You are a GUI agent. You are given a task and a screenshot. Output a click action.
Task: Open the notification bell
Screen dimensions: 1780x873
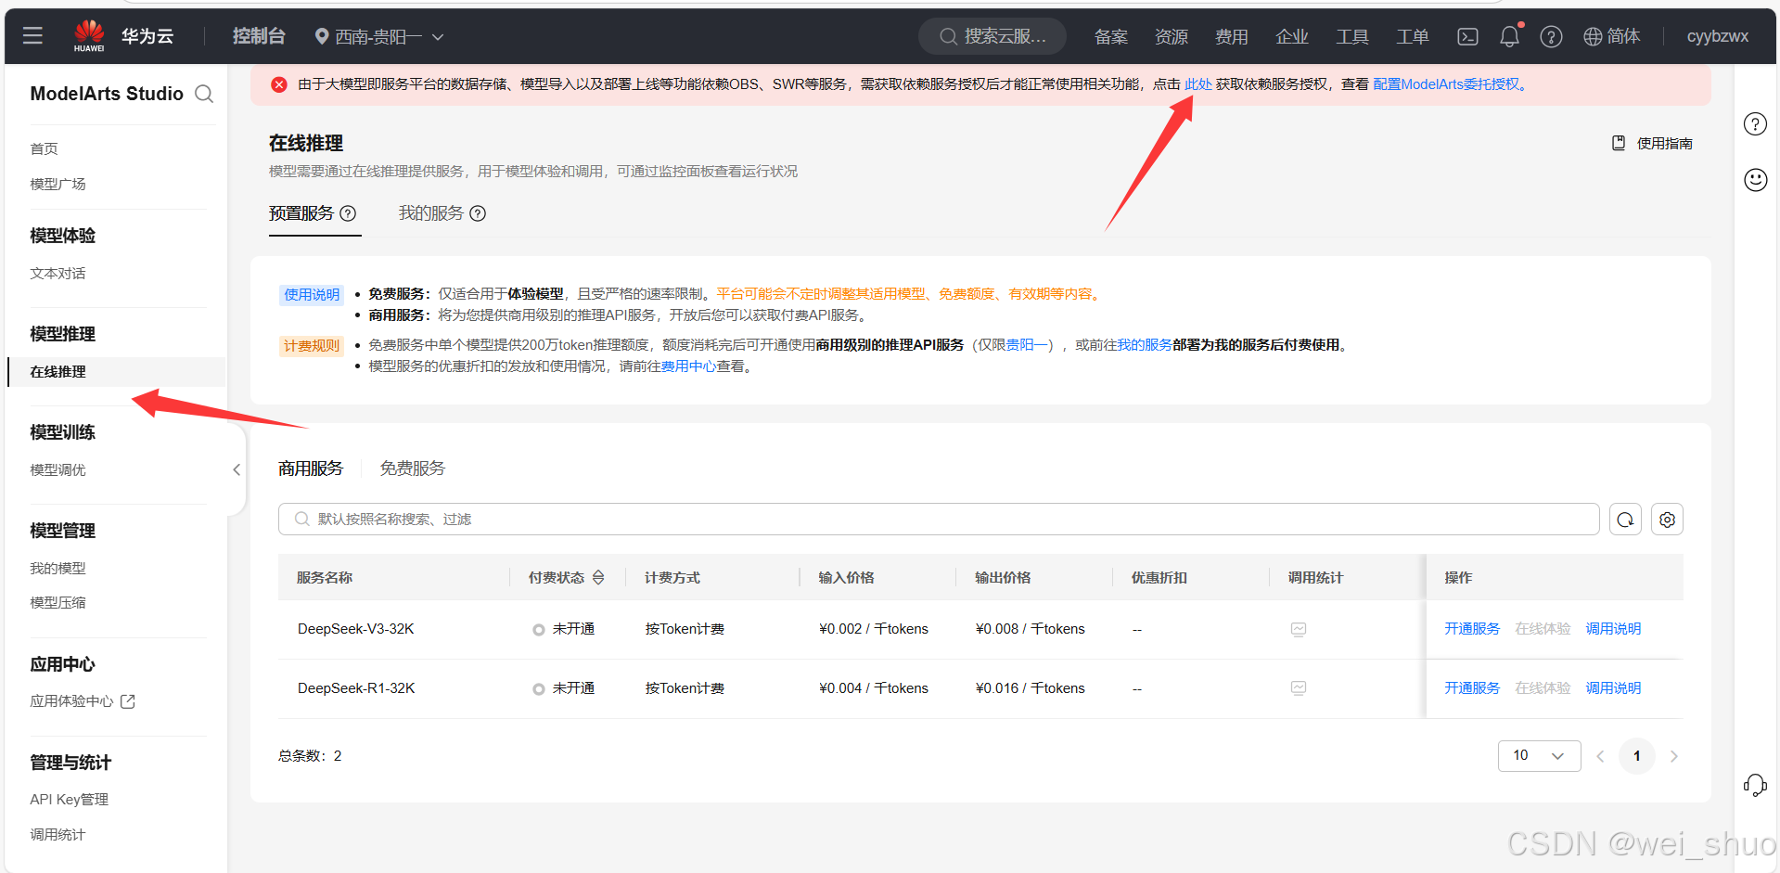coord(1510,36)
